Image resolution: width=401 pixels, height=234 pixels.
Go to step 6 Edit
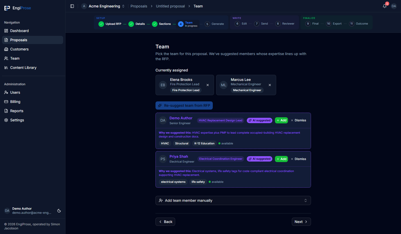click(x=241, y=24)
